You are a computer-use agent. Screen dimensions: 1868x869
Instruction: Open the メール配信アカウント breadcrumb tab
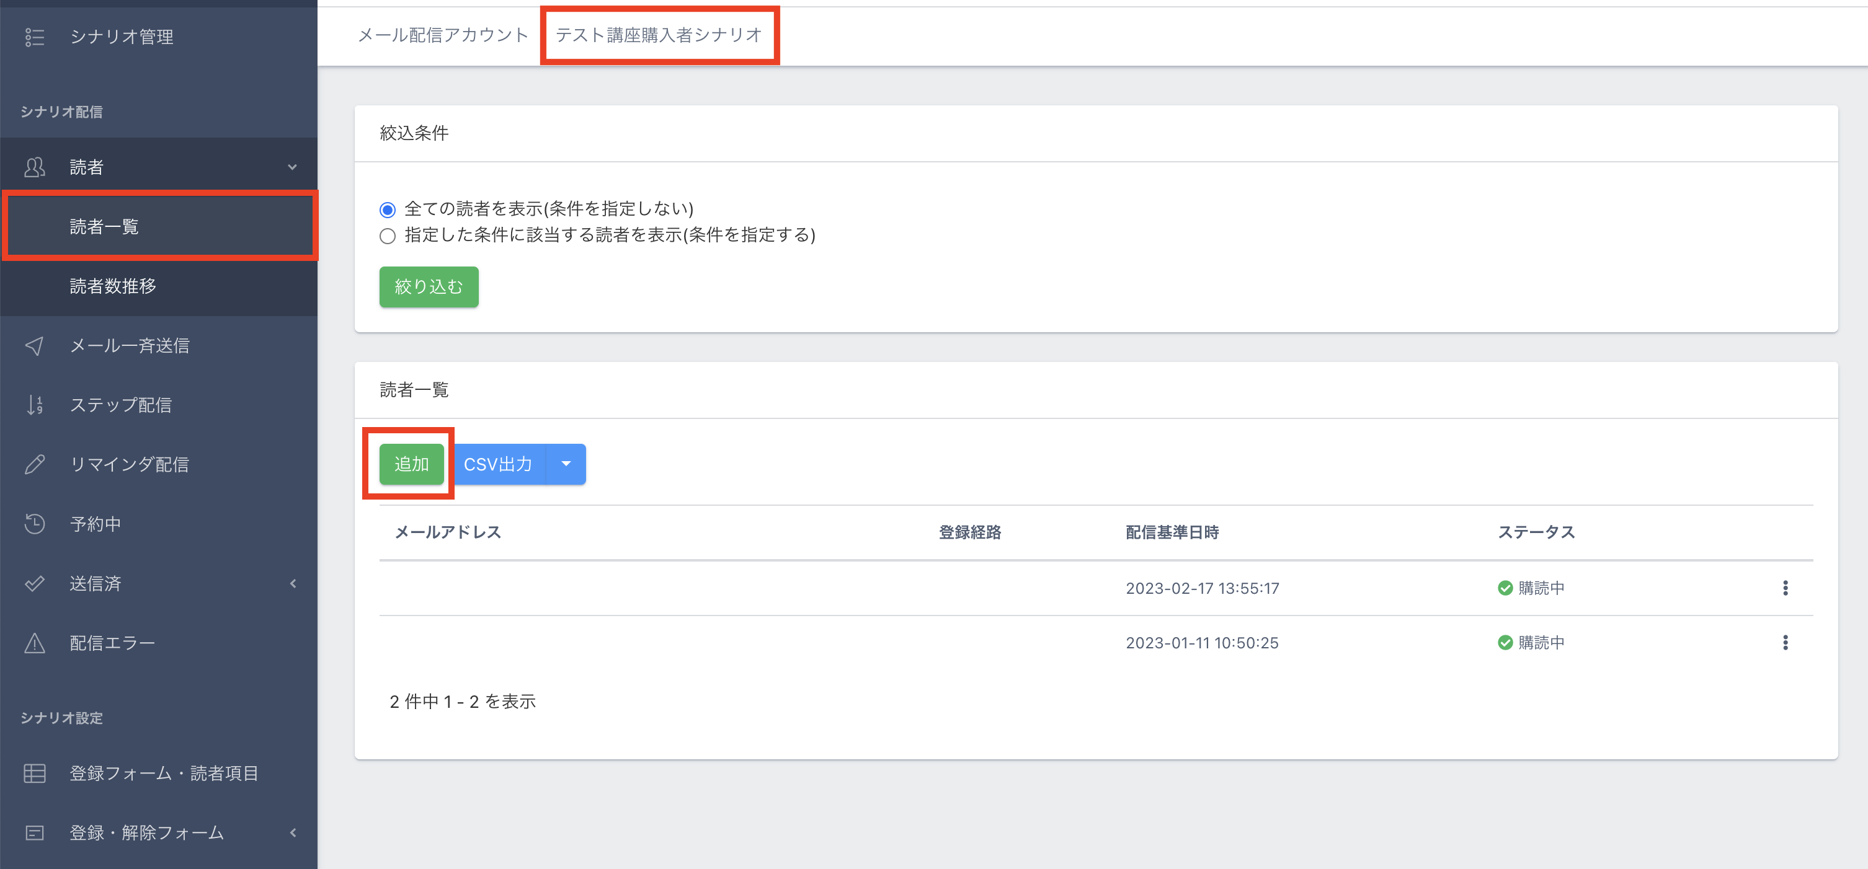pos(442,35)
